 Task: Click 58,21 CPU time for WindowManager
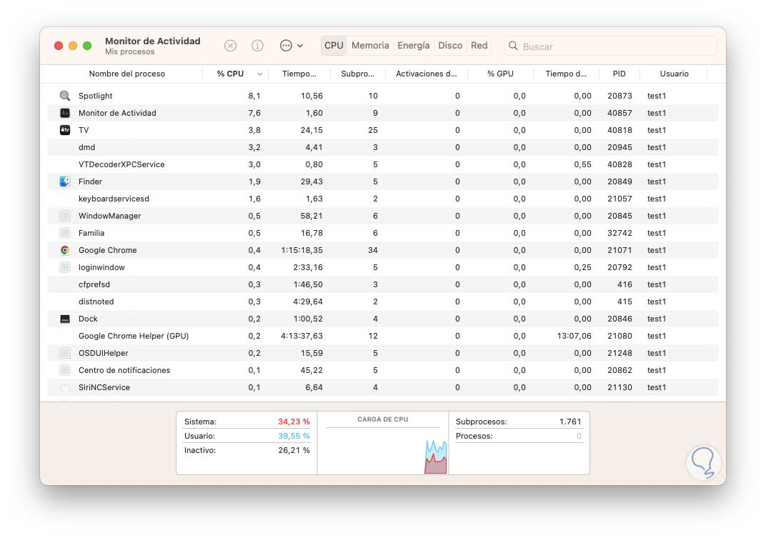pos(312,216)
